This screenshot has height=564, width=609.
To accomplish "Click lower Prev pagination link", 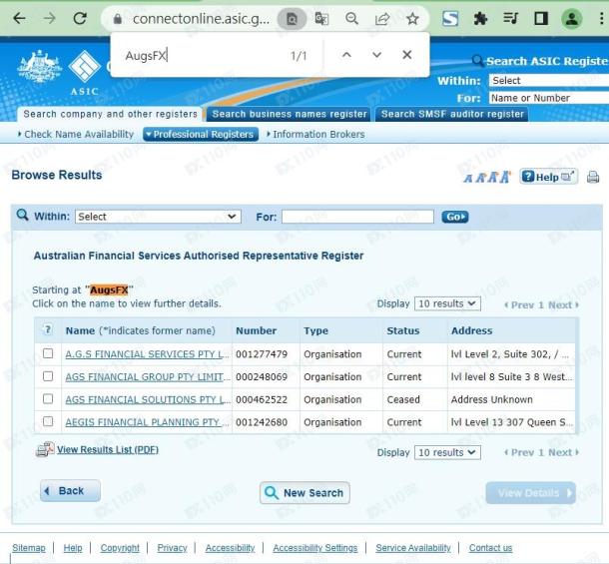I will (x=519, y=452).
